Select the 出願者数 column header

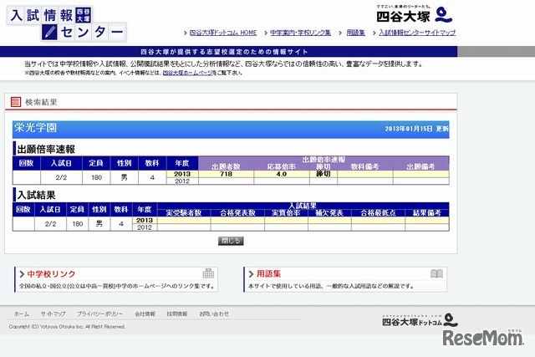tap(226, 166)
